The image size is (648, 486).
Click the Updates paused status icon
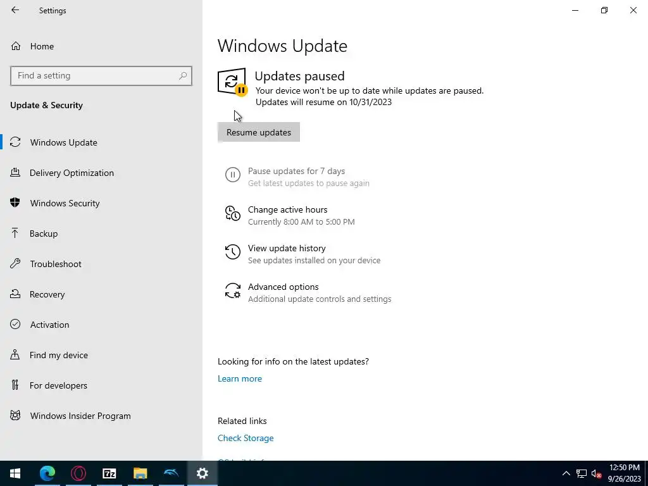(232, 82)
